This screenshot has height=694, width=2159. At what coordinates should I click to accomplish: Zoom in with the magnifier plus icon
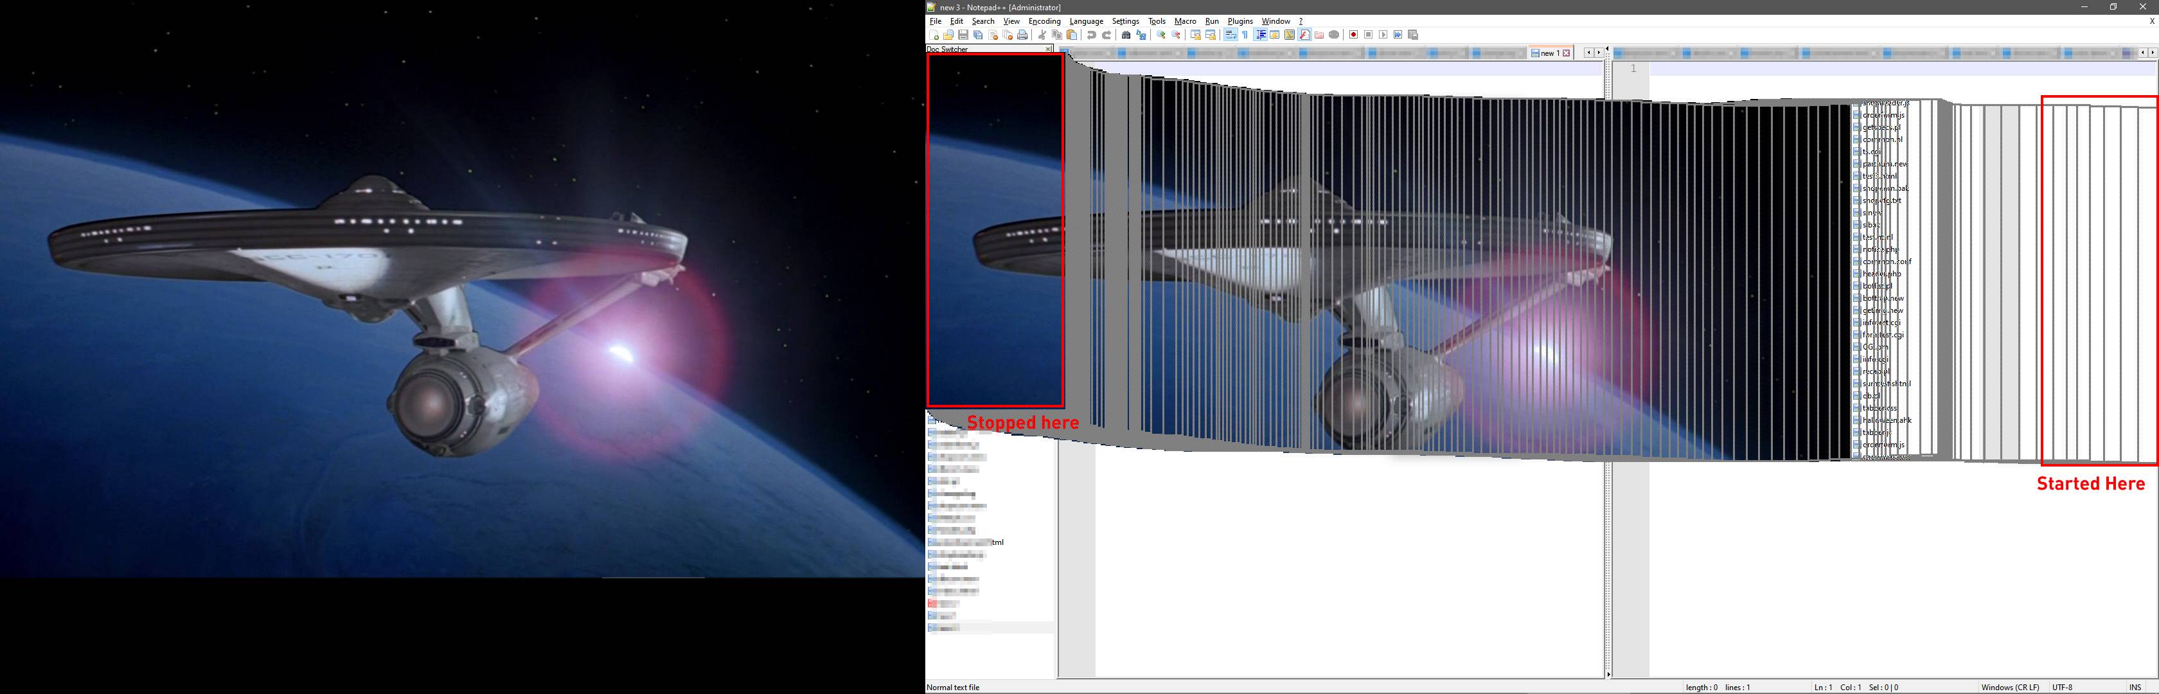[1161, 35]
